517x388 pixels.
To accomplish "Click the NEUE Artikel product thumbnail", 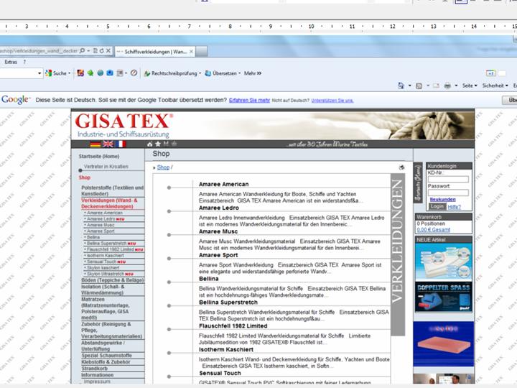I will click(443, 261).
